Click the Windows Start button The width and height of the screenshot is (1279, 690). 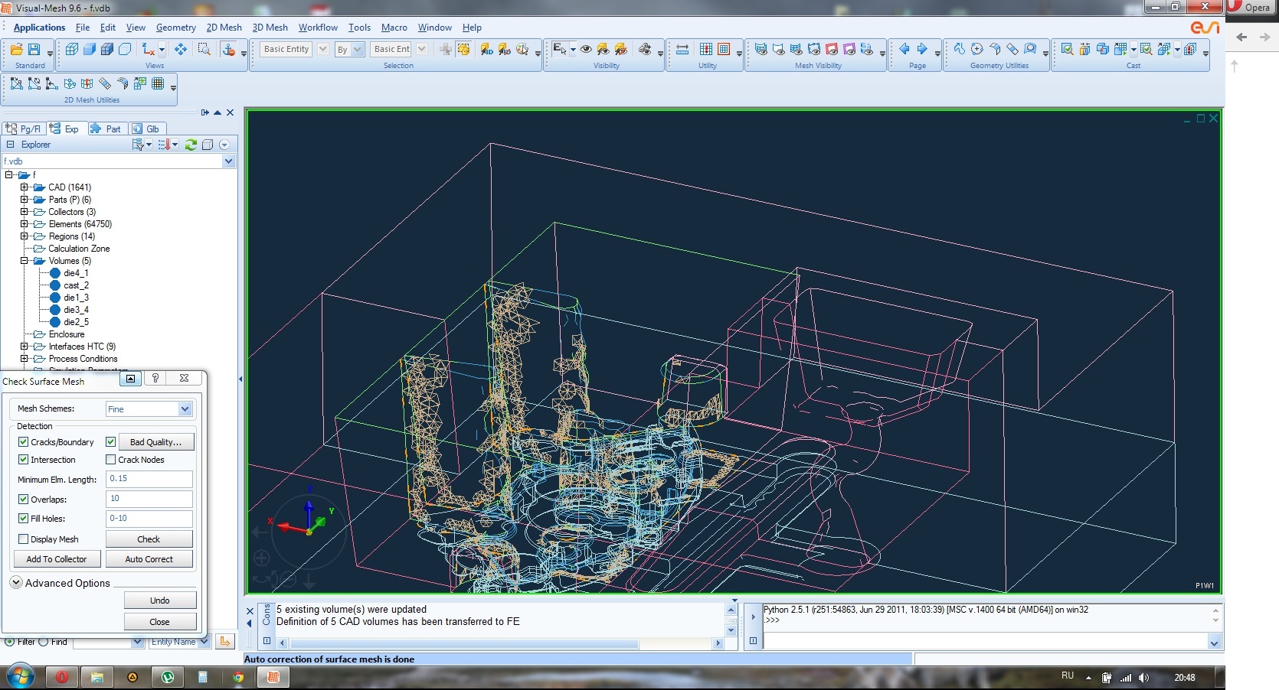pos(20,677)
